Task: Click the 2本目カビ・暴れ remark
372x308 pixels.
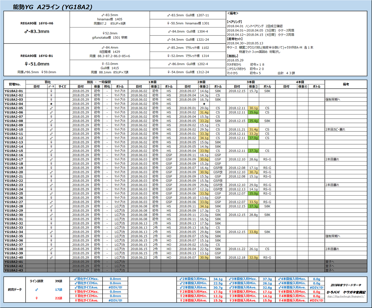Action: [335, 129]
